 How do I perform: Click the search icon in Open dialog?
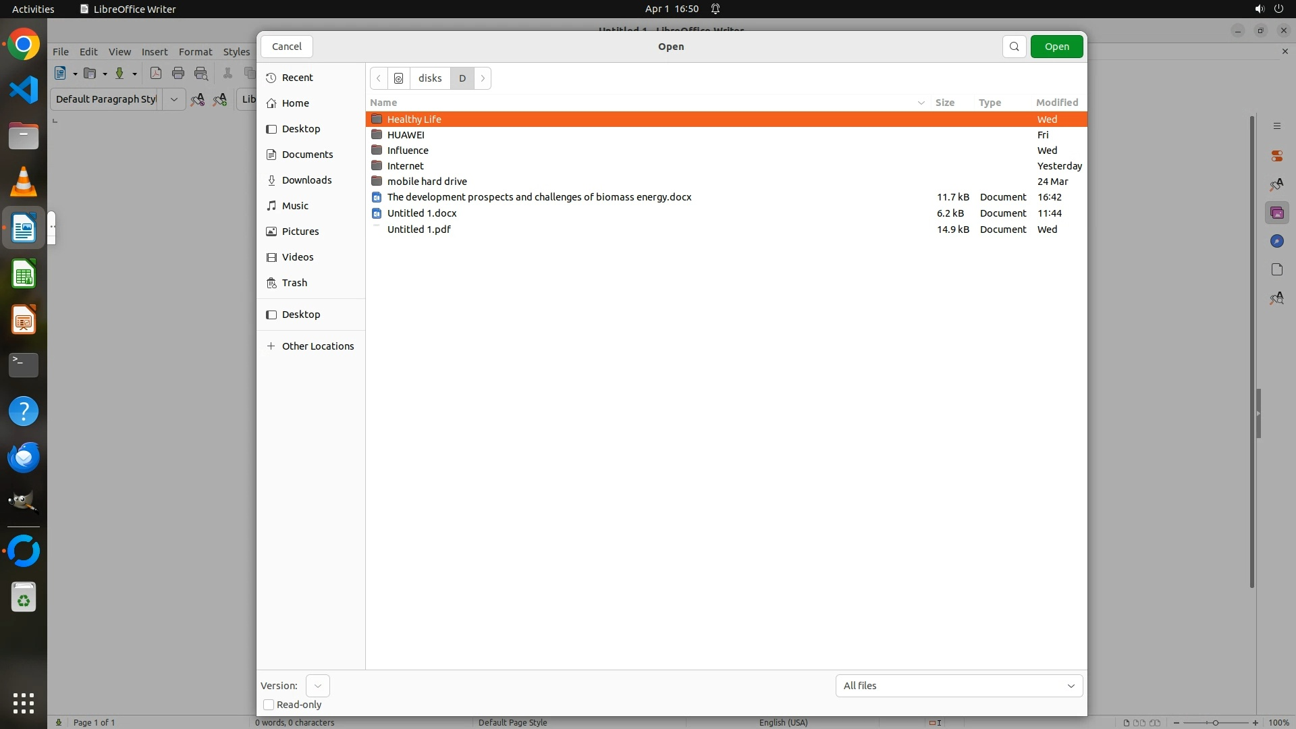1014,47
